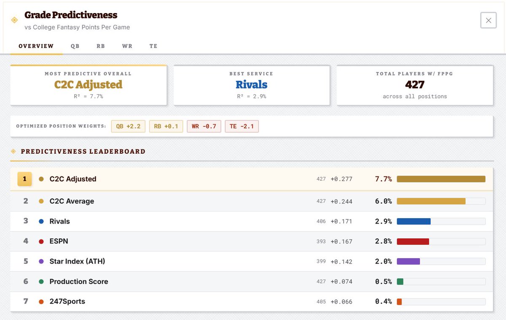Select the Star Index (ATH) label
506x320 pixels.
(x=77, y=261)
